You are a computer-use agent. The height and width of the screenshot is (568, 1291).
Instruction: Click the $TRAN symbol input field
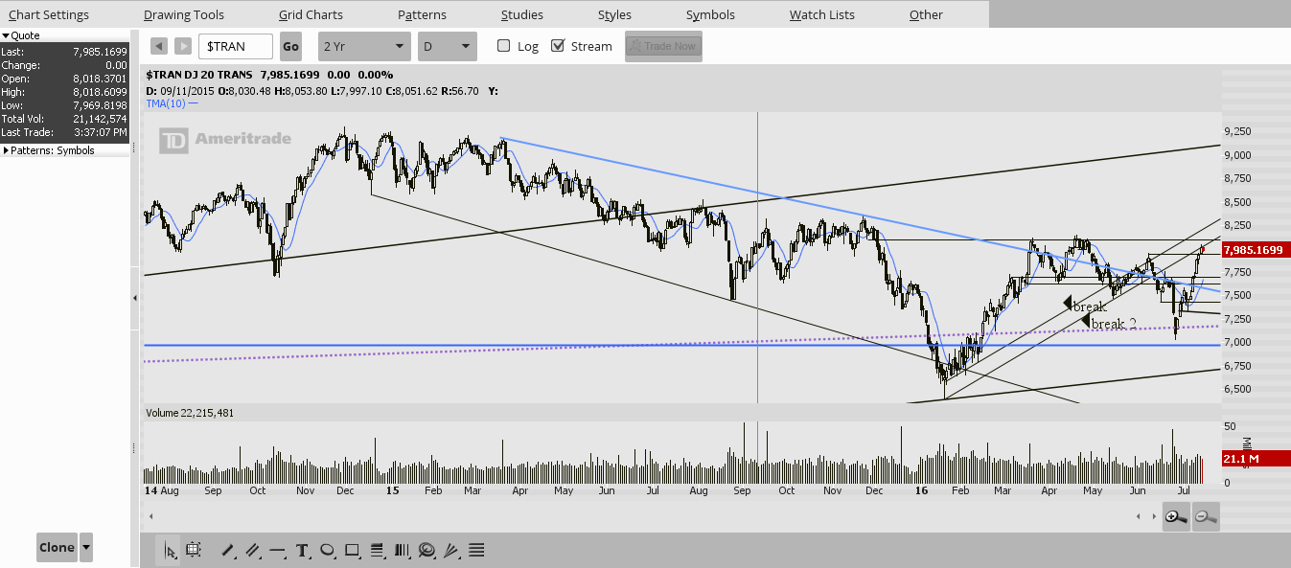pos(237,46)
